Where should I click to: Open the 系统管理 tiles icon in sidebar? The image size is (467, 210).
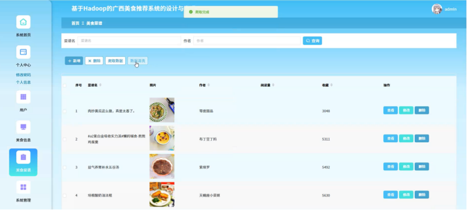coord(23,187)
